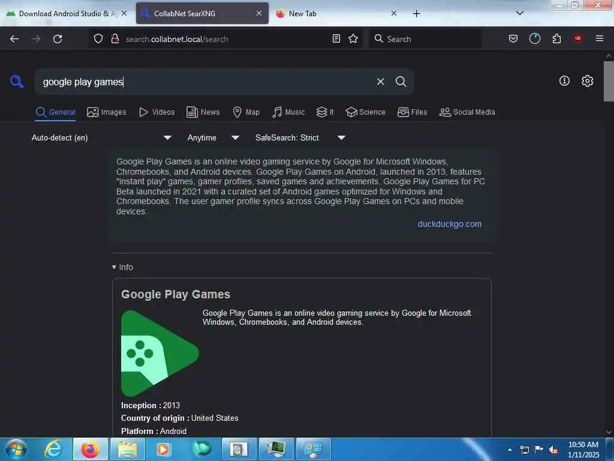
Task: Switch to the News category
Action: tap(203, 112)
